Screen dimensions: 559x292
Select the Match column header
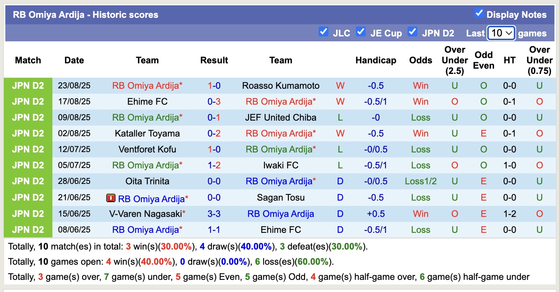[28, 60]
